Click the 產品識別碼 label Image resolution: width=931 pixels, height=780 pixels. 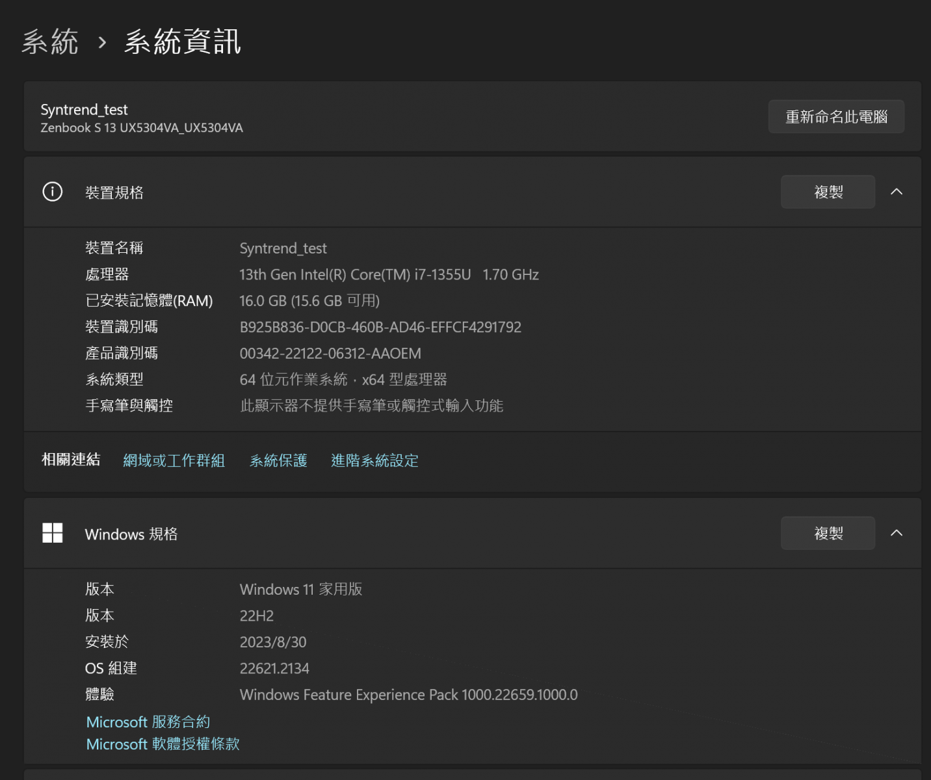click(122, 353)
